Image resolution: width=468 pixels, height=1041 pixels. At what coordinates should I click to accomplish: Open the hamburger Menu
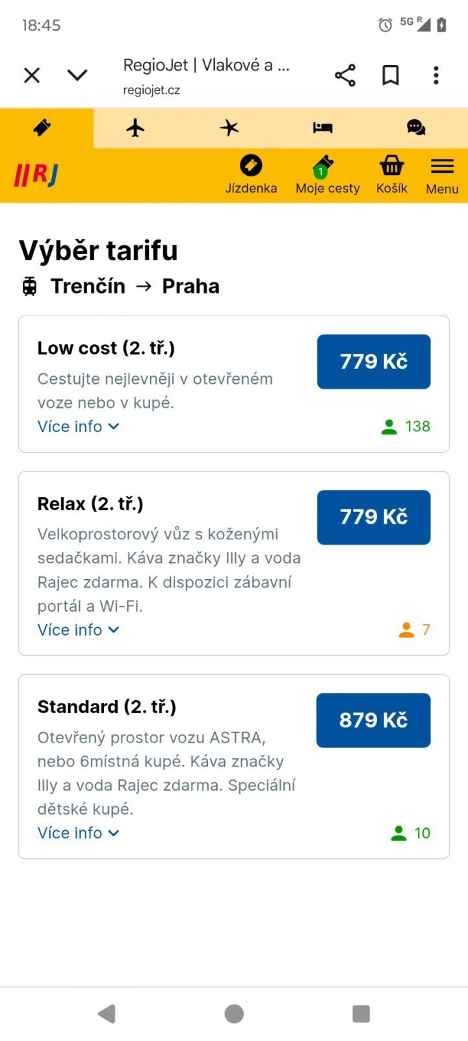click(442, 176)
